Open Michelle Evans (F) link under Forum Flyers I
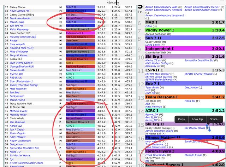This screenshot has height=167, width=226. click(195, 155)
